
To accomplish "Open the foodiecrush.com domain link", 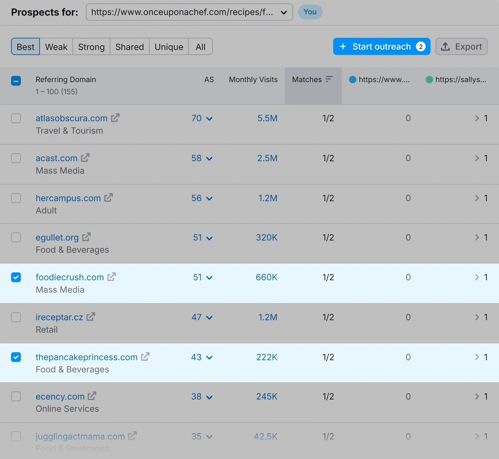I will (x=70, y=277).
